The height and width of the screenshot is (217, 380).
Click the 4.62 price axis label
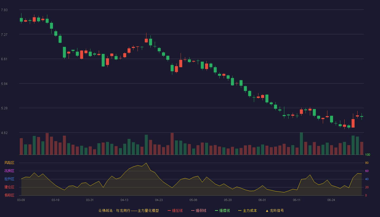point(4,133)
